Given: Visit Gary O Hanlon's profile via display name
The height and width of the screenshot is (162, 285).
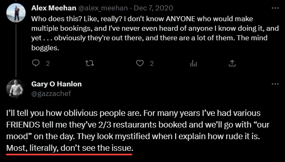Looking at the screenshot, I should point(56,84).
